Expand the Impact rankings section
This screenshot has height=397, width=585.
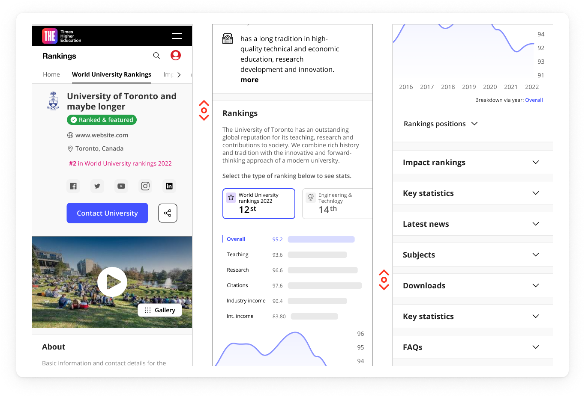pos(473,162)
